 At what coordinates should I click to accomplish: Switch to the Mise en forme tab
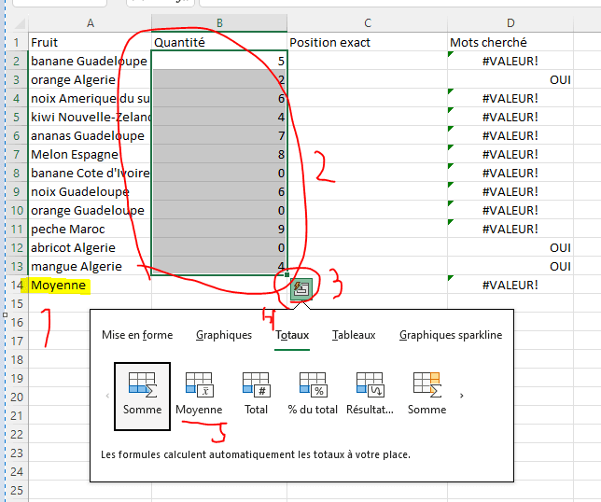click(137, 335)
